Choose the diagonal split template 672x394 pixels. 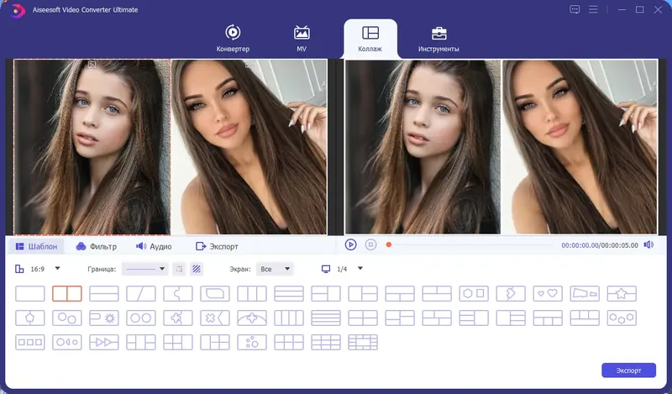point(141,294)
